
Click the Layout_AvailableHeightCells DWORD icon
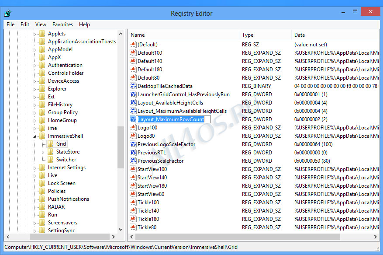click(x=133, y=102)
